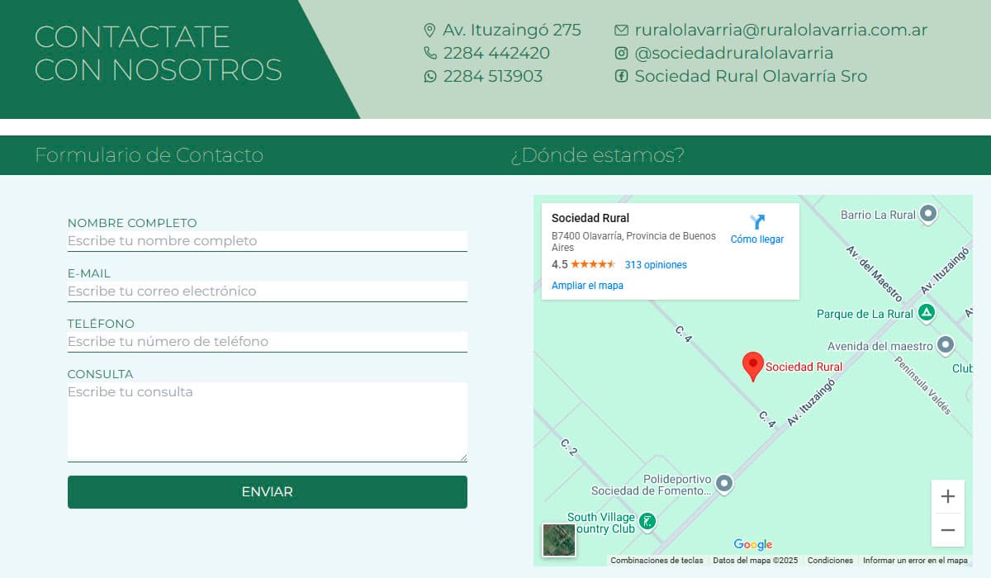This screenshot has height=578, width=991.
Task: Click the Cómo llegar directions arrow icon
Action: (x=757, y=221)
